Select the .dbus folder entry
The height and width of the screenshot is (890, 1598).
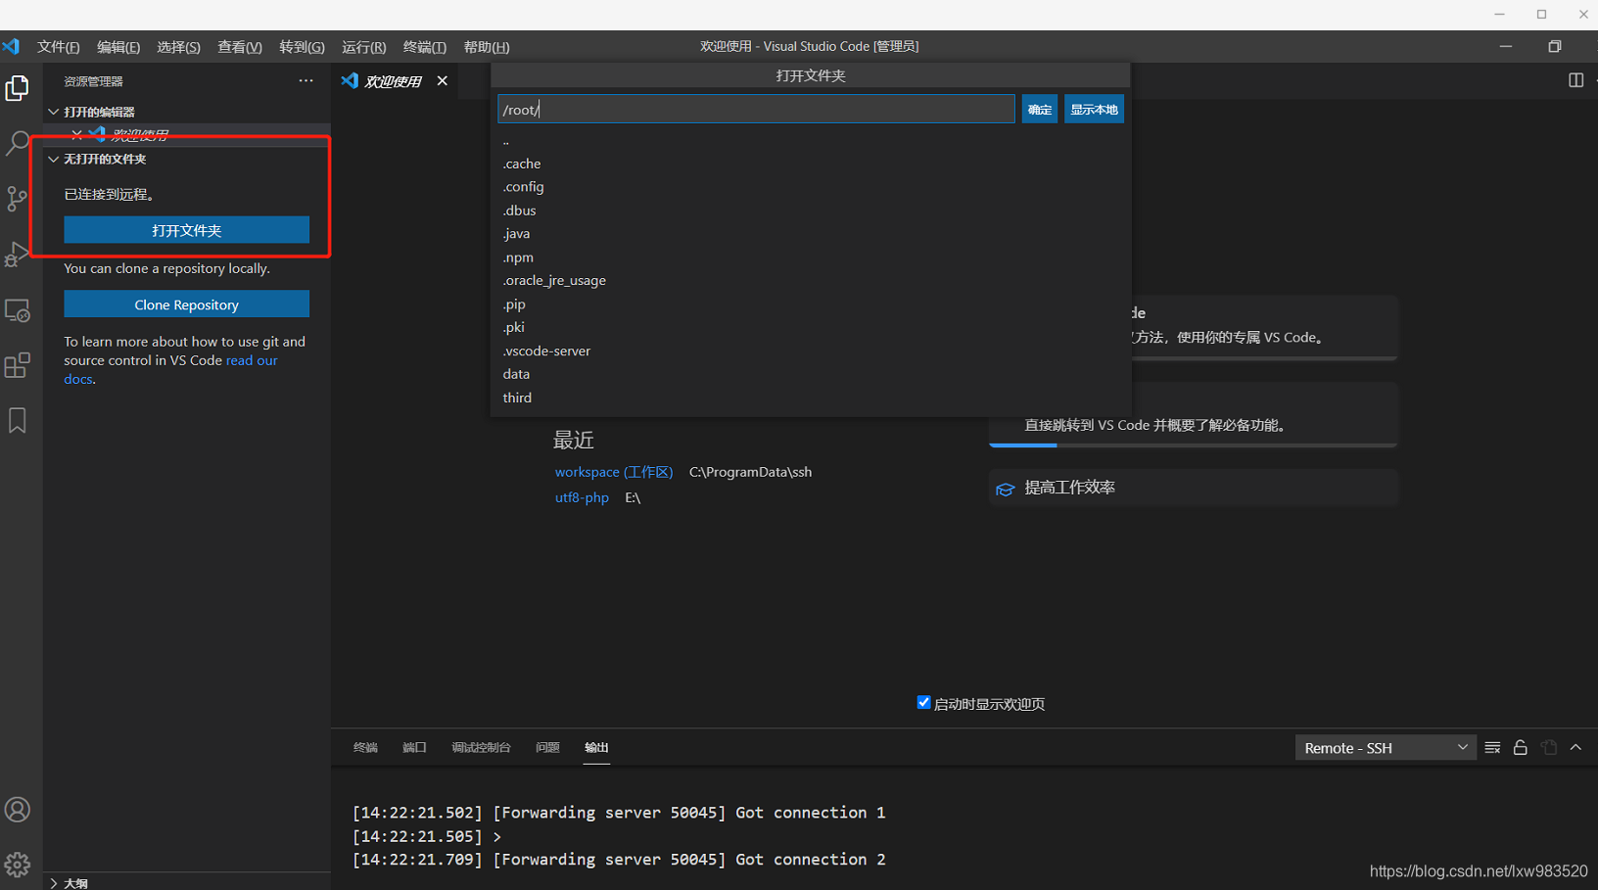click(811, 211)
